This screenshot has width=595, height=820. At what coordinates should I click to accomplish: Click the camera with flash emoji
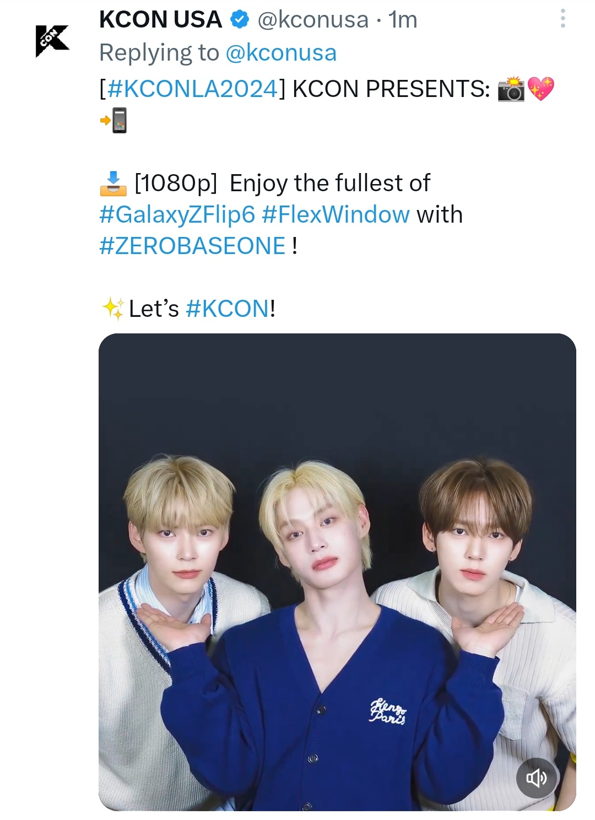point(511,89)
